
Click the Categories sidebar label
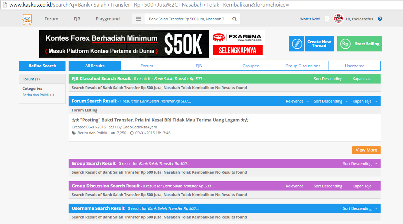pos(32,88)
